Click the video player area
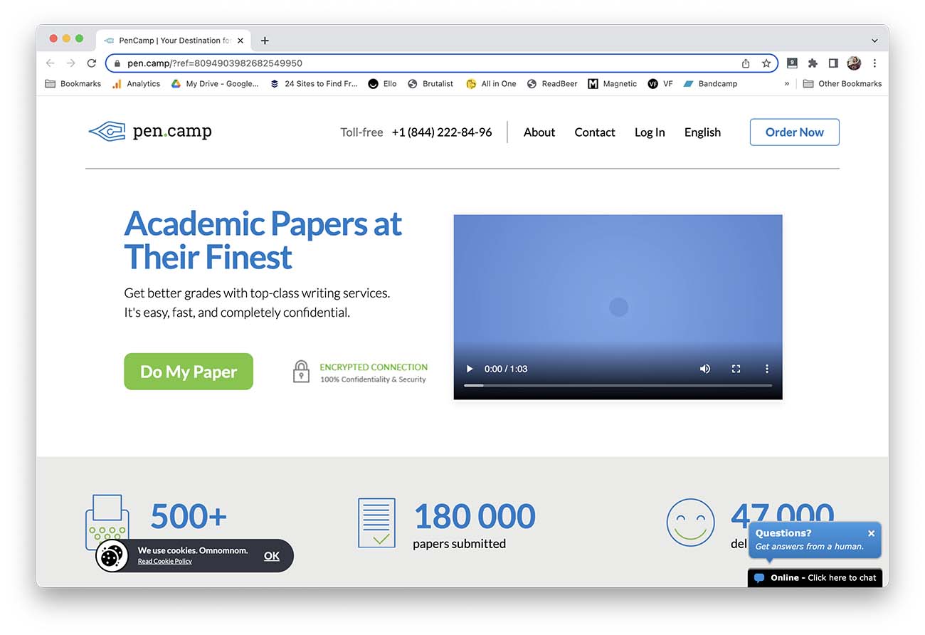The width and height of the screenshot is (925, 635). pyautogui.click(x=618, y=307)
